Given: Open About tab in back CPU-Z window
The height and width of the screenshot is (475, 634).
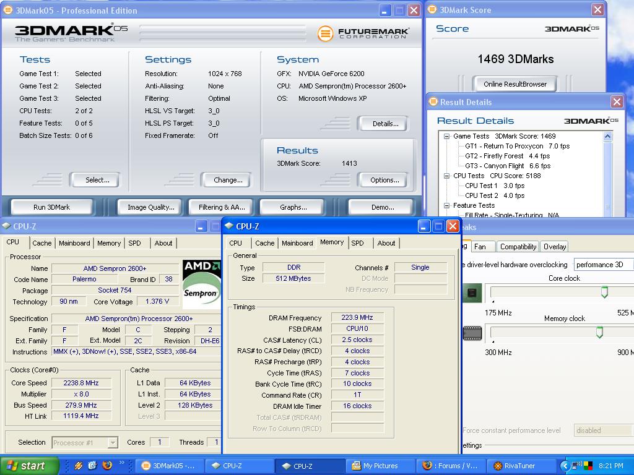Looking at the screenshot, I should tap(163, 243).
